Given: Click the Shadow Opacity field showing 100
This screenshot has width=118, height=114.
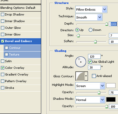Looking at the screenshot, I should click(114, 107).
